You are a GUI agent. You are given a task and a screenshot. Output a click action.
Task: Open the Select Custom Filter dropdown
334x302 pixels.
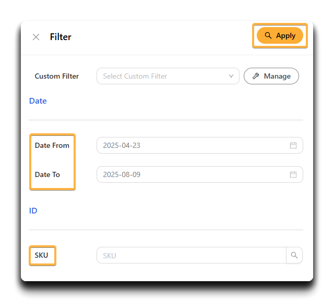click(x=168, y=76)
